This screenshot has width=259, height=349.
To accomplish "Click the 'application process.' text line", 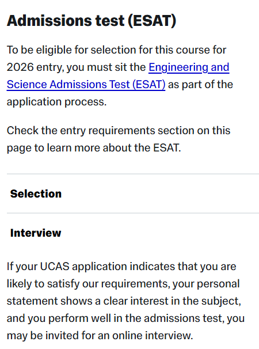I will tap(57, 102).
